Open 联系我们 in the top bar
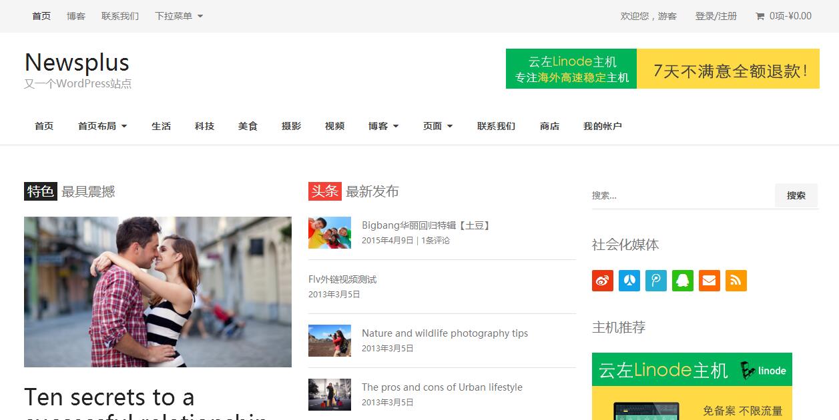This screenshot has height=420, width=839. (120, 16)
